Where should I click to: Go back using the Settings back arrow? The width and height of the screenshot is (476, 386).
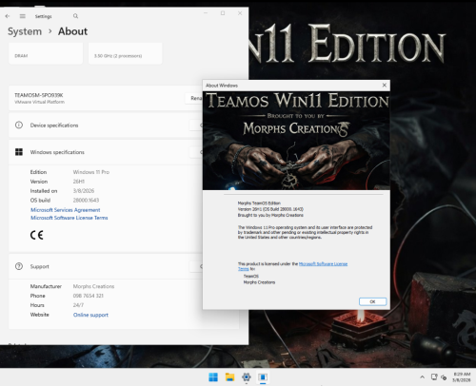[x=8, y=16]
